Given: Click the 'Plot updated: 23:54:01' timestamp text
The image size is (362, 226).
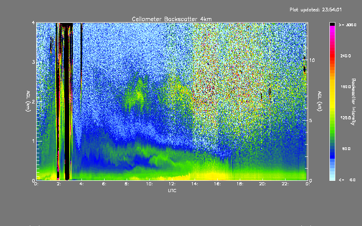Looking at the screenshot, I should pos(315,9).
